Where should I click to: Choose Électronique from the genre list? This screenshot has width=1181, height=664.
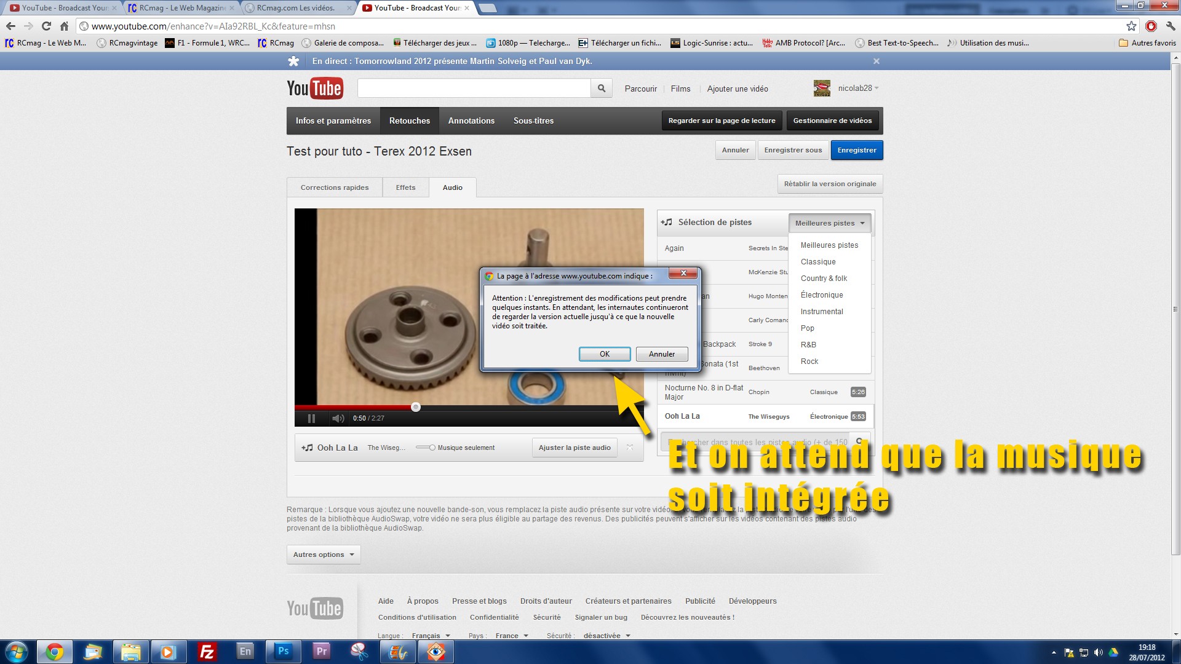click(x=822, y=295)
